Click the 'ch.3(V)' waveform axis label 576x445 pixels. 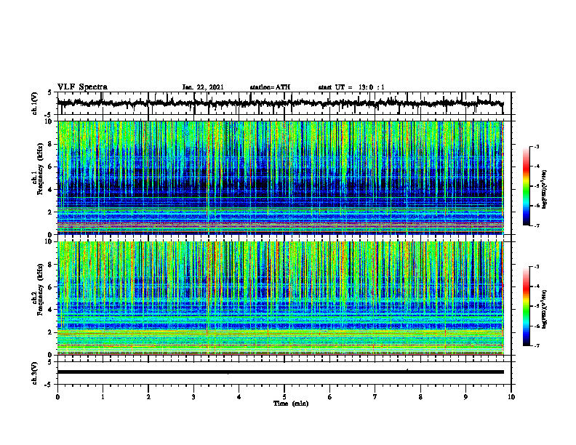pos(35,373)
